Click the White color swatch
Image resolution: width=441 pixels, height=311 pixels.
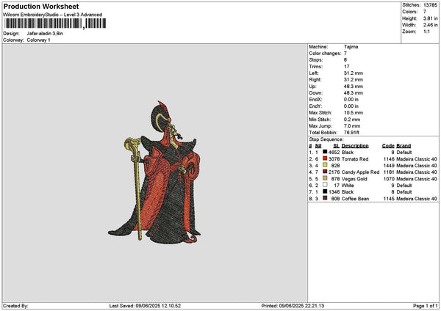point(325,185)
